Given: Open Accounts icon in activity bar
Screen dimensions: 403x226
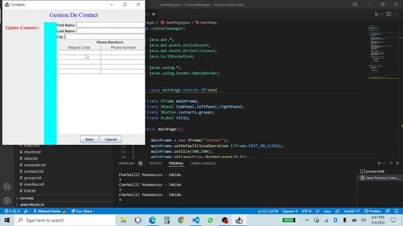Looking at the screenshot, I should click(7, 186).
